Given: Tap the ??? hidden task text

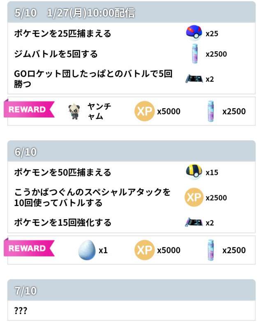Looking at the screenshot, I should click(21, 311).
